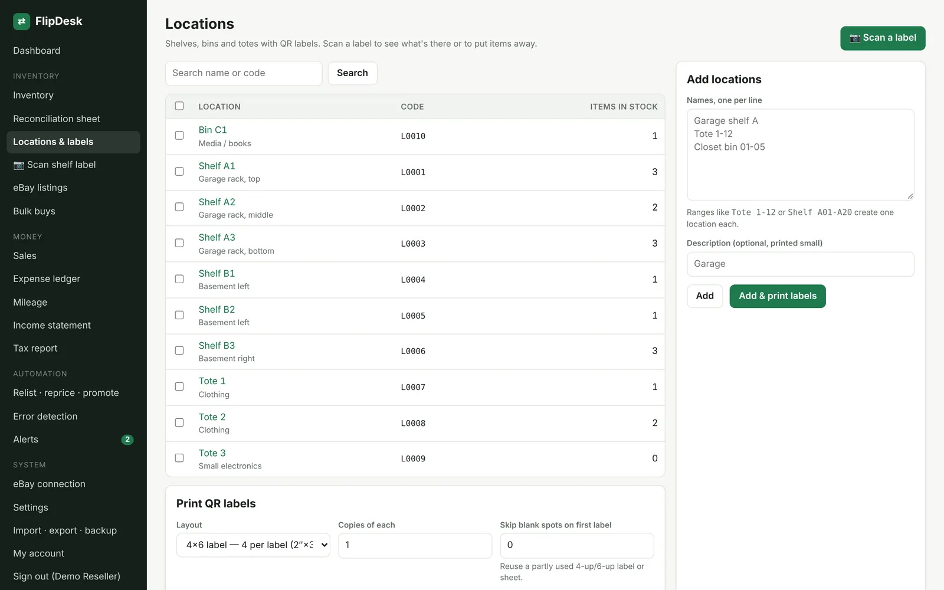944x590 pixels.
Task: Open the Shelf A2 location link
Action: coord(217,202)
